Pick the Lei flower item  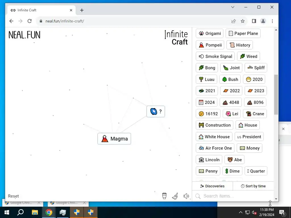coord(232,114)
